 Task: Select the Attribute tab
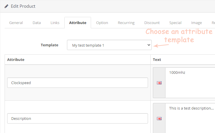click(78, 23)
